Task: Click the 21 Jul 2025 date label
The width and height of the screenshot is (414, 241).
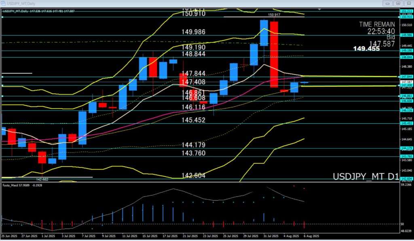Action: point(190,236)
